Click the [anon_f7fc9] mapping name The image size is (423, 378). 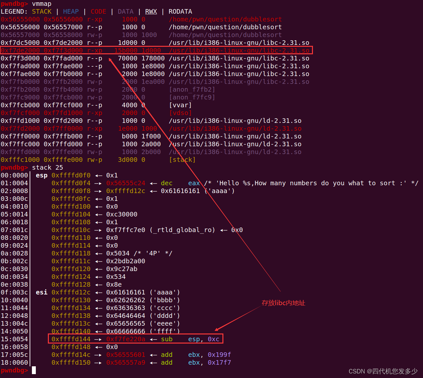pos(192,98)
